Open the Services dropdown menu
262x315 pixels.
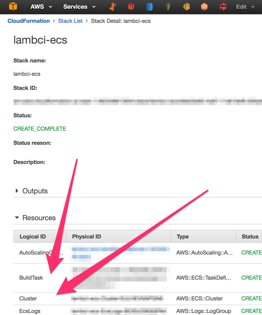click(x=79, y=7)
